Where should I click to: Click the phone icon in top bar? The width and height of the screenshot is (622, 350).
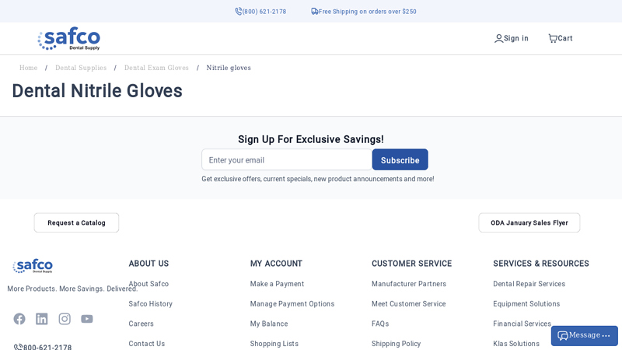tap(239, 12)
